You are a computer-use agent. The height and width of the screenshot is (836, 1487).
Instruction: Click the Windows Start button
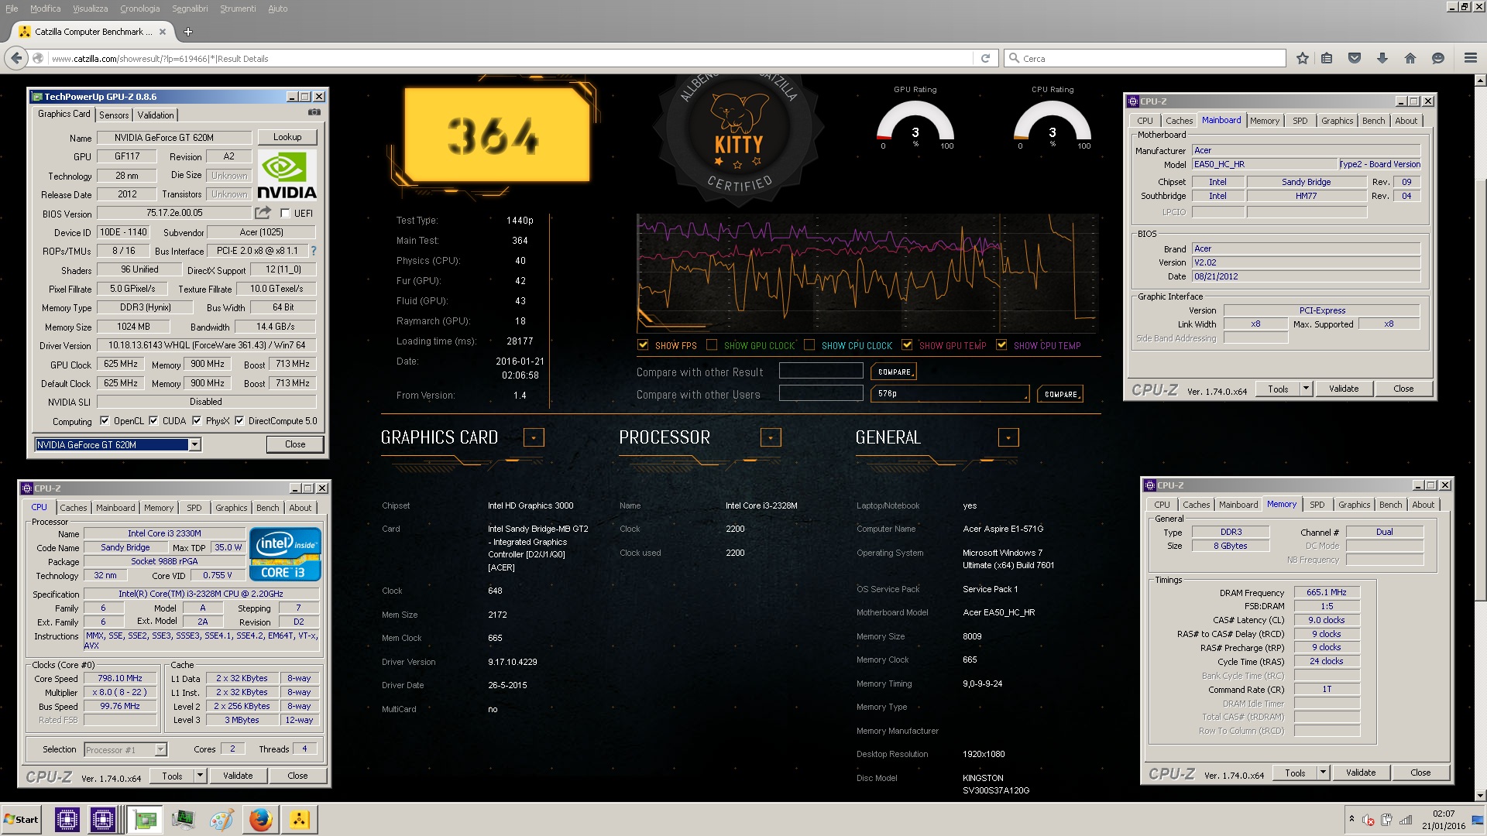tap(22, 819)
